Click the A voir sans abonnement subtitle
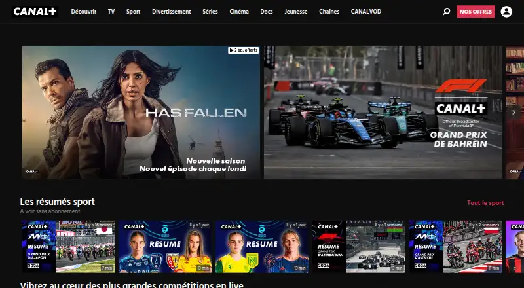The image size is (524, 288). point(50,211)
